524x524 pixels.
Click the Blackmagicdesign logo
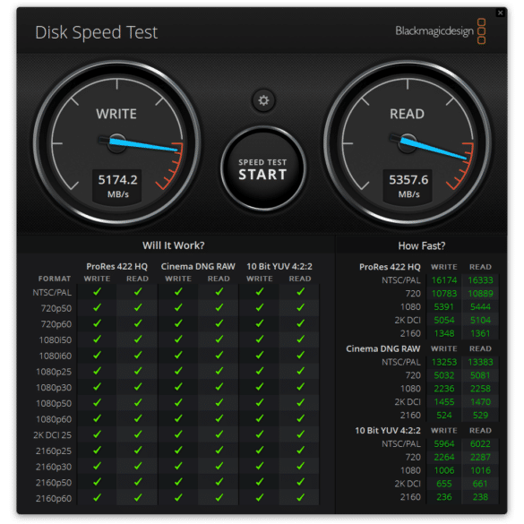441,31
